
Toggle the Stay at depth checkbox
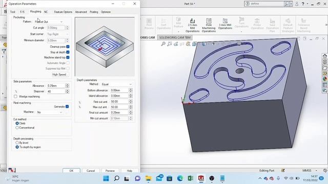click(68, 52)
